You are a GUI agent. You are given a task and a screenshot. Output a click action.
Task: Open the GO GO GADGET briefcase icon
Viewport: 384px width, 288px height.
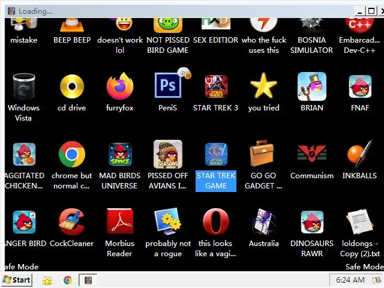coord(262,154)
